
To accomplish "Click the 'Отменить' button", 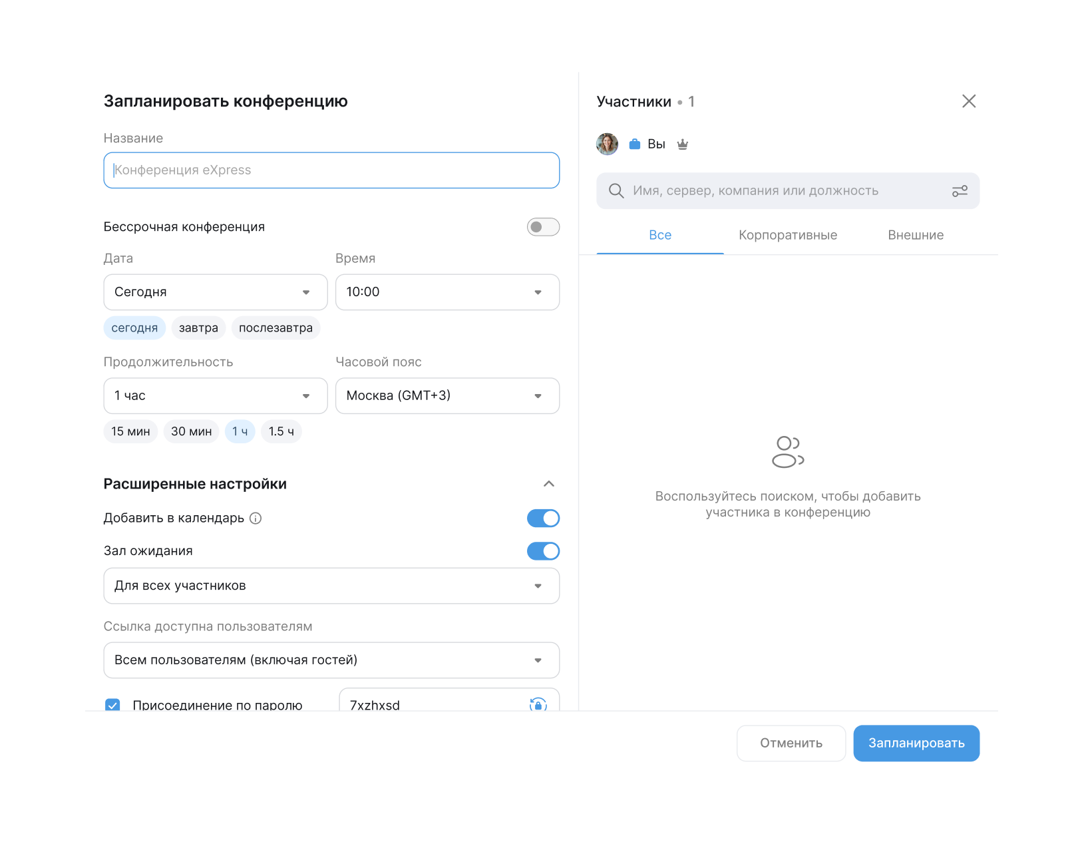I will point(791,743).
